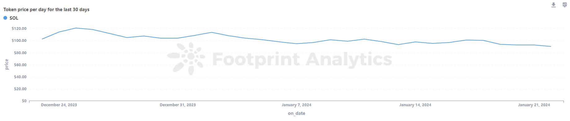Click the $0 y-axis label
The height and width of the screenshot is (121, 570).
tap(24, 101)
